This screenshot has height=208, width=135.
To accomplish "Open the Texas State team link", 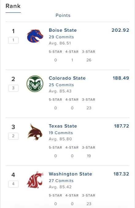I will tap(63, 126).
